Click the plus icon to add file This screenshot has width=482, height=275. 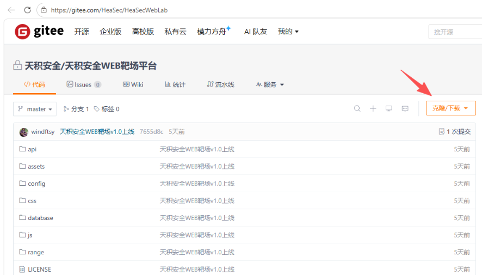point(373,108)
